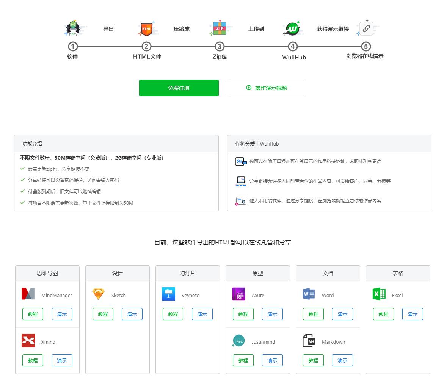
Task: View the Markdown 演示 demo
Action: tap(342, 360)
